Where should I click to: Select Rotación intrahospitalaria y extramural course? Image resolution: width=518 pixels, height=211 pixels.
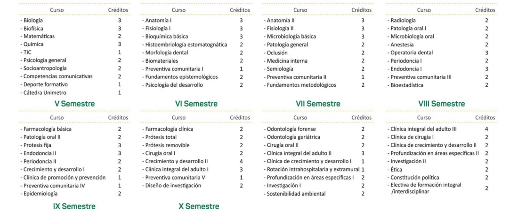pyautogui.click(x=311, y=170)
